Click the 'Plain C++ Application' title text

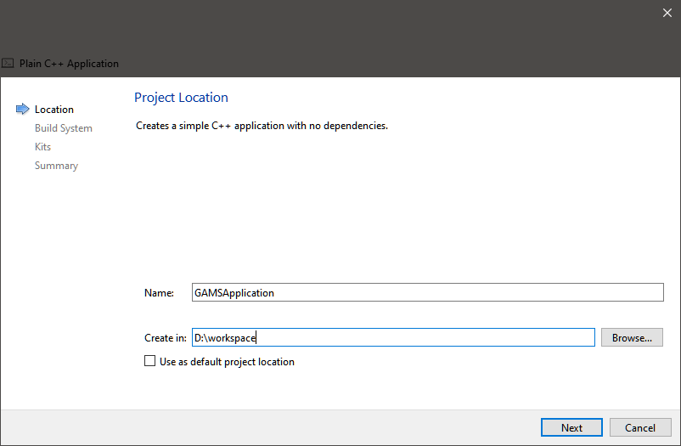coord(69,64)
